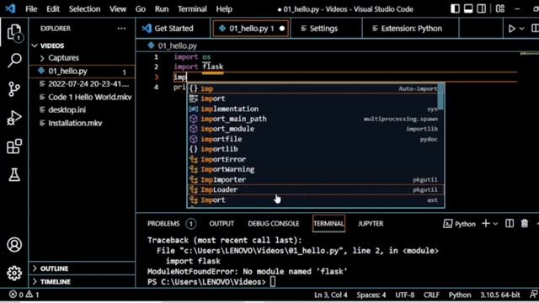The height and width of the screenshot is (303, 539).
Task: Choose the 'import_module' importlib suggestion
Action: click(x=313, y=129)
